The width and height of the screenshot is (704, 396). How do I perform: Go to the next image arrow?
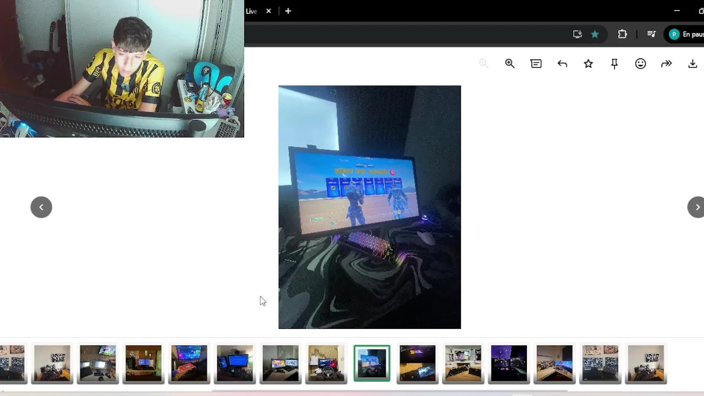point(696,207)
